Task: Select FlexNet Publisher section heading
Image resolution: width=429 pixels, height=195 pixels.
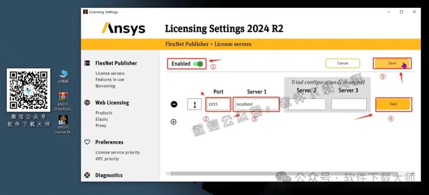Action: pos(116,63)
